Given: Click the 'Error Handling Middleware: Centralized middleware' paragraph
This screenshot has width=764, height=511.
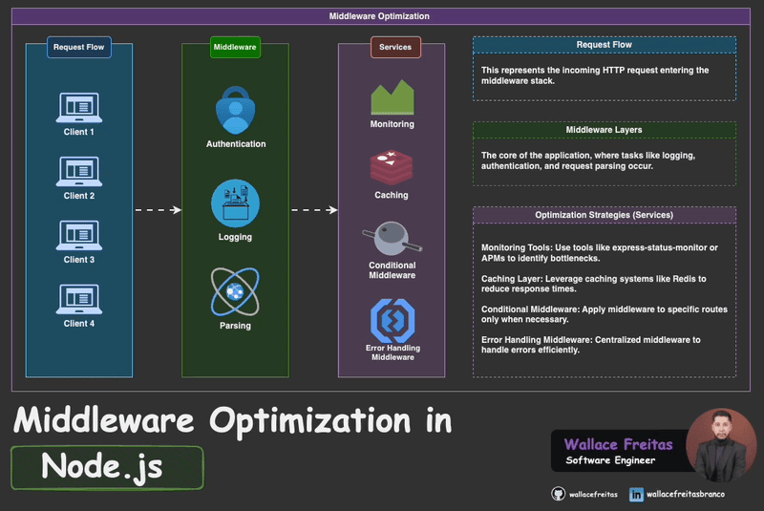Looking at the screenshot, I should pos(590,345).
